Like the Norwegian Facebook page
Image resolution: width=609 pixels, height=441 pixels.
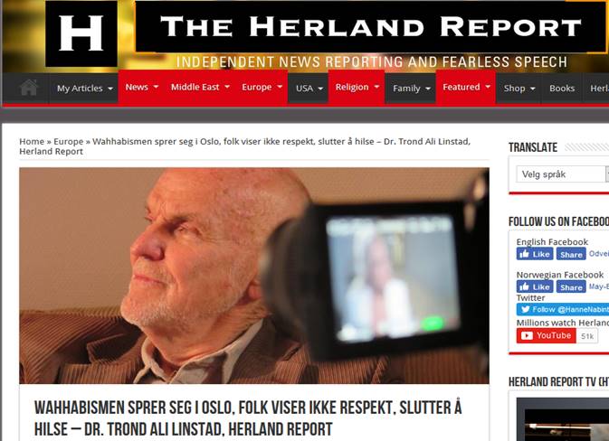pyautogui.click(x=535, y=286)
